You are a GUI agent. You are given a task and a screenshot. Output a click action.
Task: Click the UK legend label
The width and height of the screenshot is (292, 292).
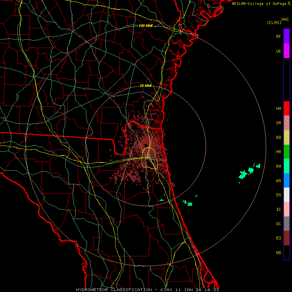tap(278, 51)
